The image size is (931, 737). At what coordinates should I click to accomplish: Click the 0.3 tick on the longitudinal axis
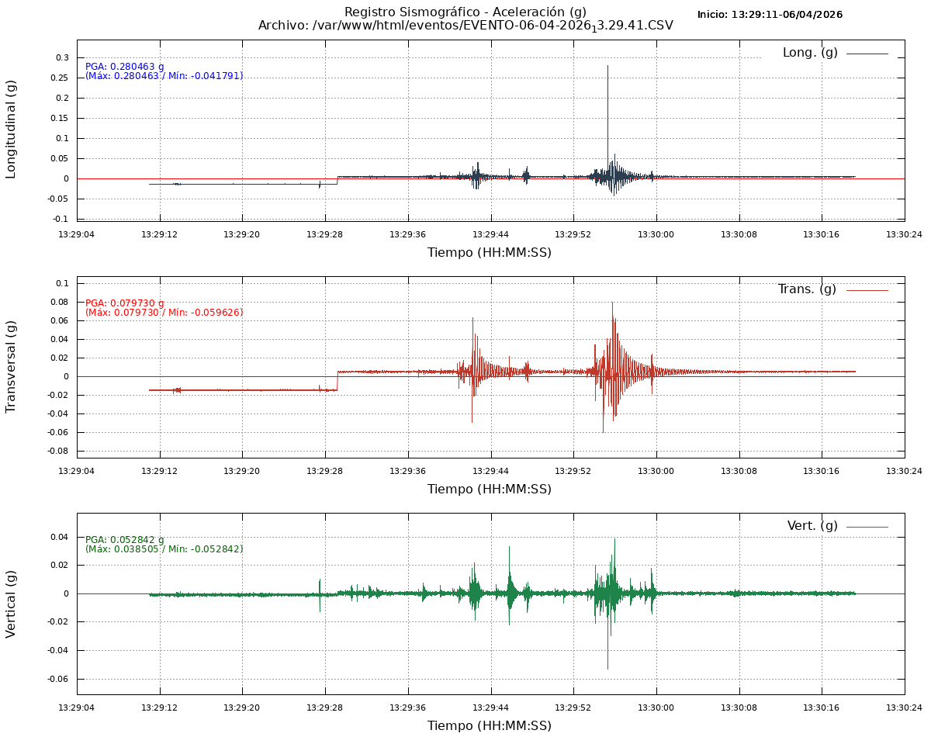pos(62,57)
